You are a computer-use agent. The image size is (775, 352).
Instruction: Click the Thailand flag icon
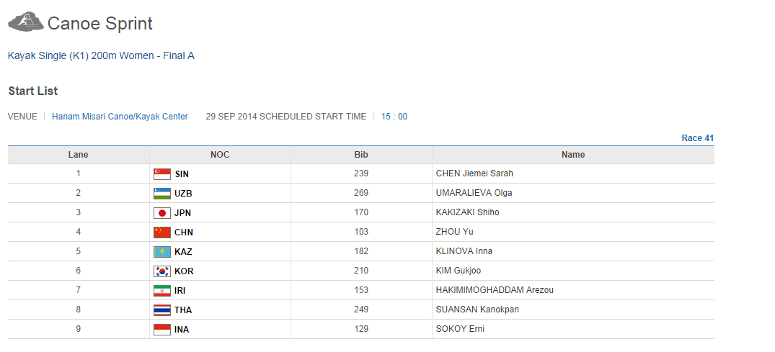pos(161,310)
